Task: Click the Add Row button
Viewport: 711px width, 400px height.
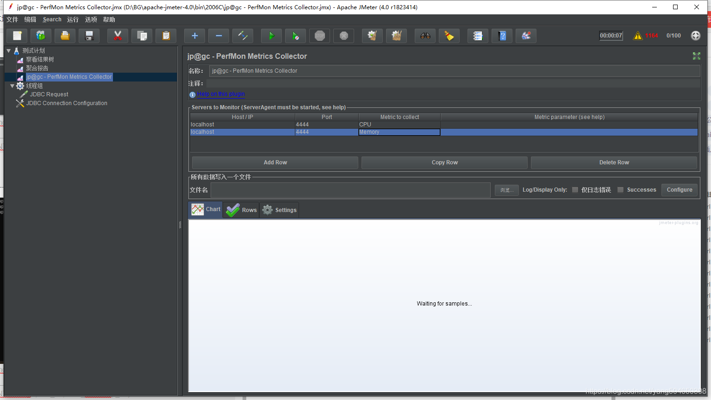Action: (275, 162)
